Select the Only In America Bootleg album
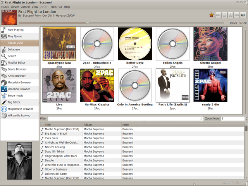 coord(135,85)
